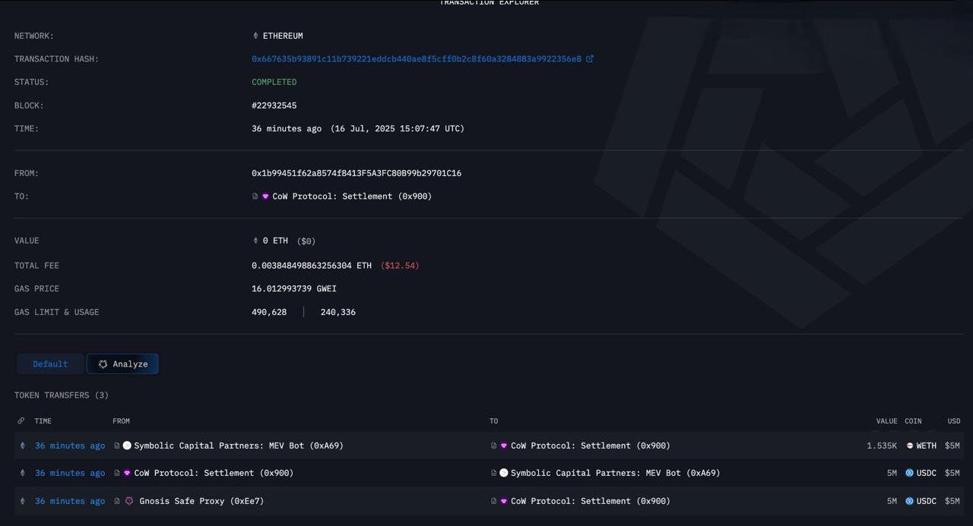Click the sparkle icon on Analyze tab
Screen dimensions: 973x526
[x=103, y=364]
